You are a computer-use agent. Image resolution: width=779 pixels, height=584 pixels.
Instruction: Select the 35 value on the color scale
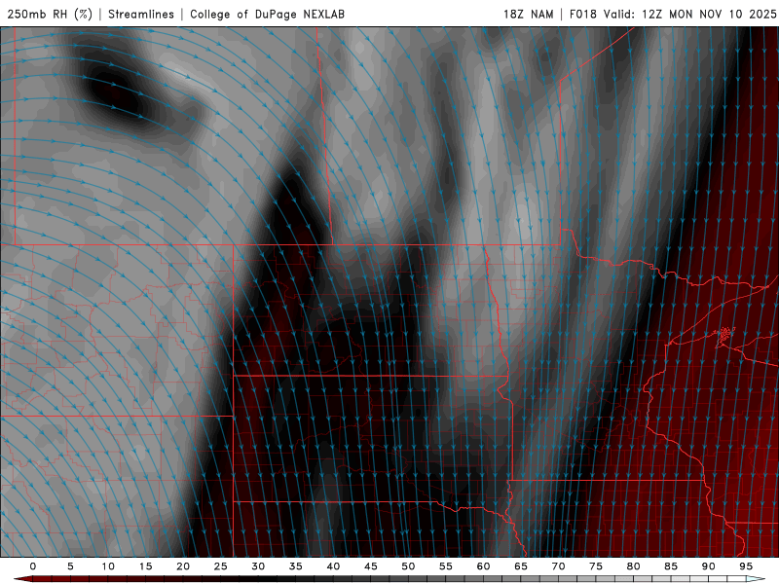pyautogui.click(x=296, y=566)
